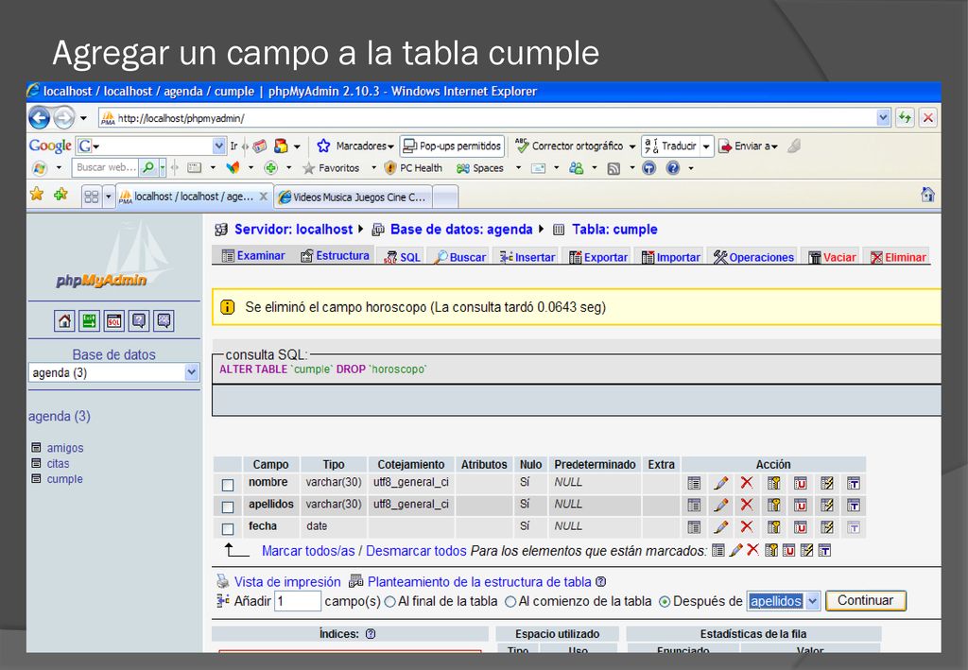Browse values icon for nombre row
968x670 pixels.
tap(694, 483)
